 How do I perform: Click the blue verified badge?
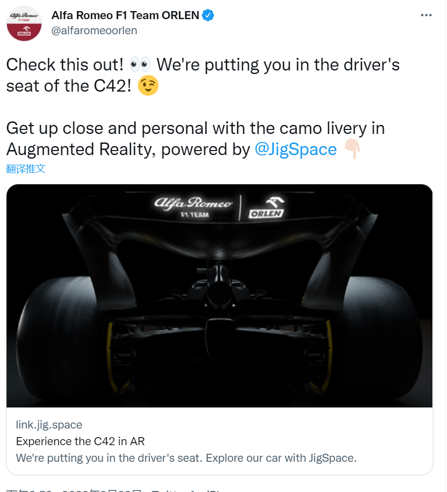click(x=208, y=16)
